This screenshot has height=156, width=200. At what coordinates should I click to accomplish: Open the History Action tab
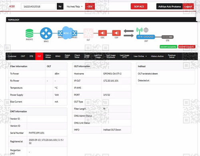[157, 56]
